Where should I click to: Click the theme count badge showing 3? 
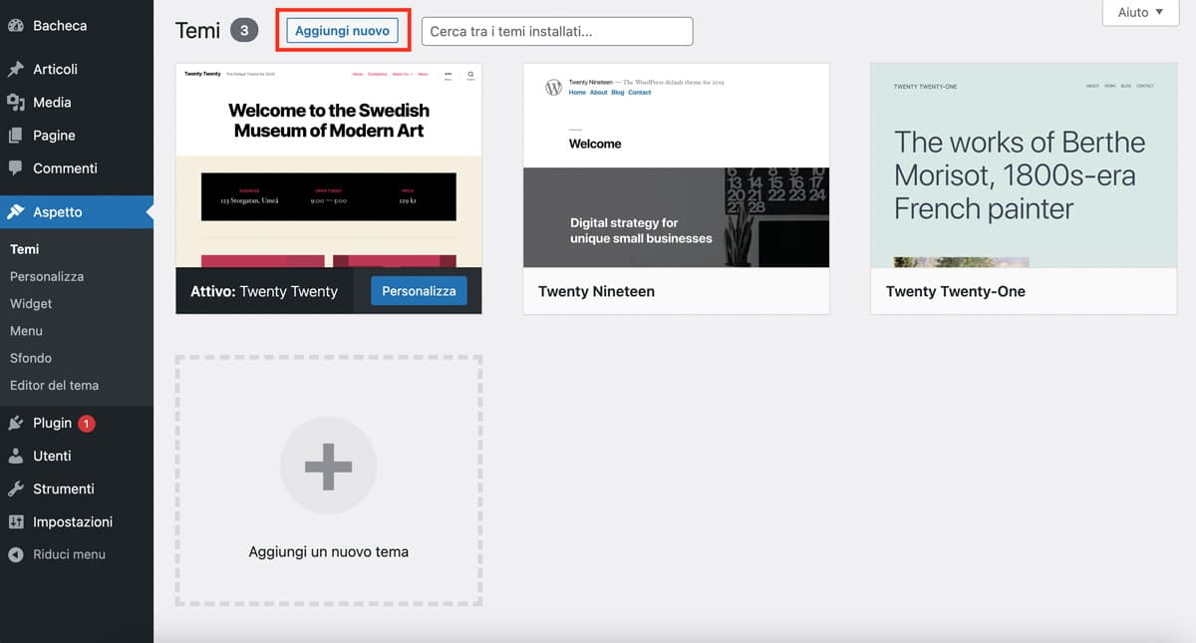coord(244,31)
